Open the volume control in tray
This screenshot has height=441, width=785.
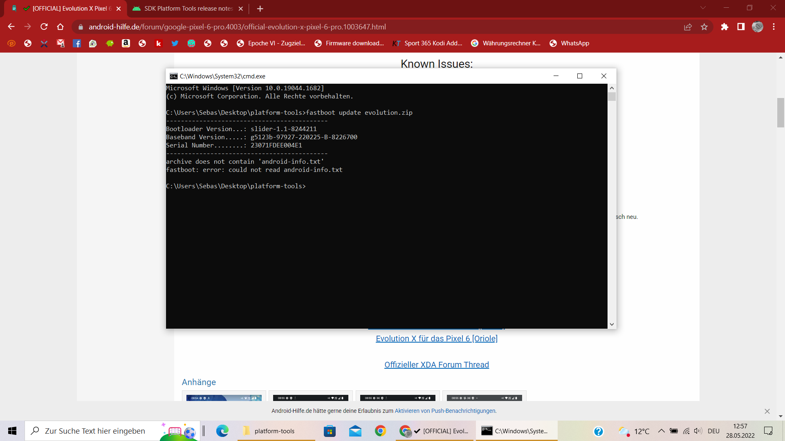tap(698, 431)
